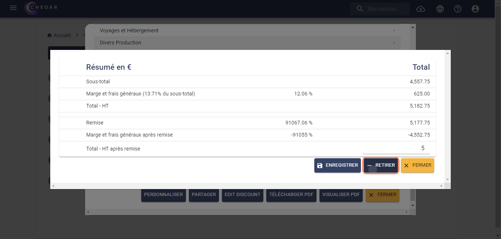Click the scroll-right arrow of summary dialog

click(442, 186)
